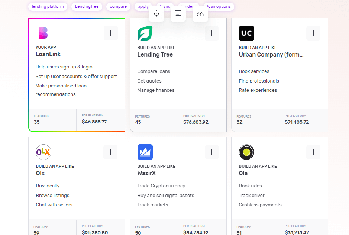This screenshot has height=235, width=349.
Task: Open the Lending Tree card title
Action: coord(155,55)
